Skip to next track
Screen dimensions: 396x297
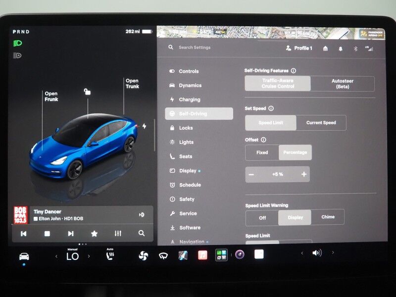[x=71, y=234]
